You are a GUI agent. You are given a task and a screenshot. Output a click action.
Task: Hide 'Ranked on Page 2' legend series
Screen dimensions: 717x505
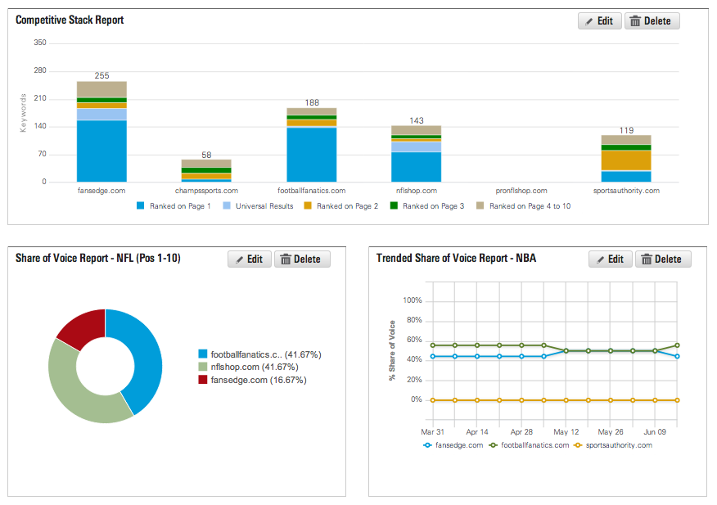pos(341,206)
